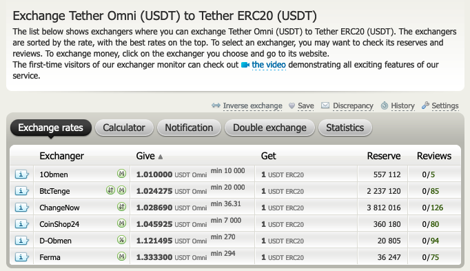This screenshot has height=271, width=470.
Task: Open the video link
Action: coord(269,65)
